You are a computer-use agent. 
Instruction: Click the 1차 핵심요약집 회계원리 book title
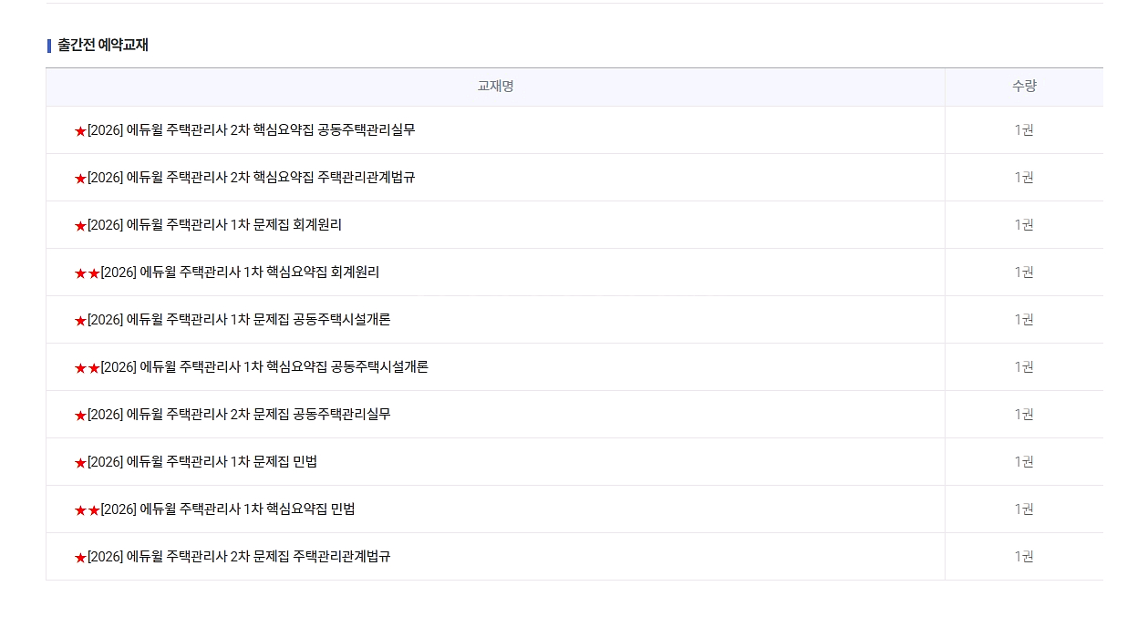pos(240,273)
